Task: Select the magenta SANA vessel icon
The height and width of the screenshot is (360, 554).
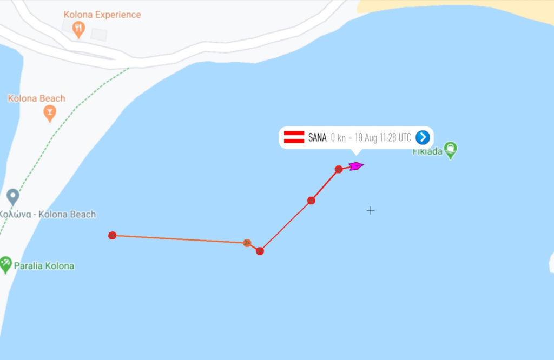Action: click(356, 166)
